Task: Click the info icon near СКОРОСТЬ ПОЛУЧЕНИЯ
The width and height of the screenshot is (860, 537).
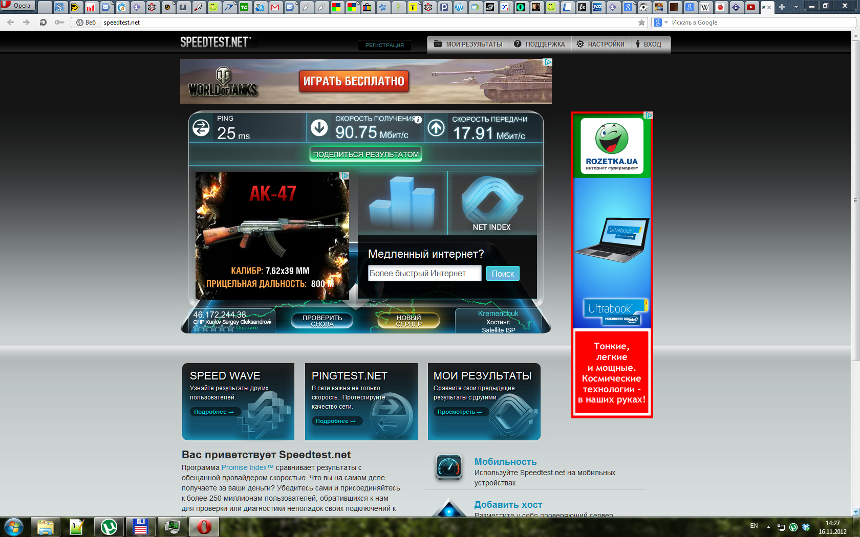Action: coord(418,120)
